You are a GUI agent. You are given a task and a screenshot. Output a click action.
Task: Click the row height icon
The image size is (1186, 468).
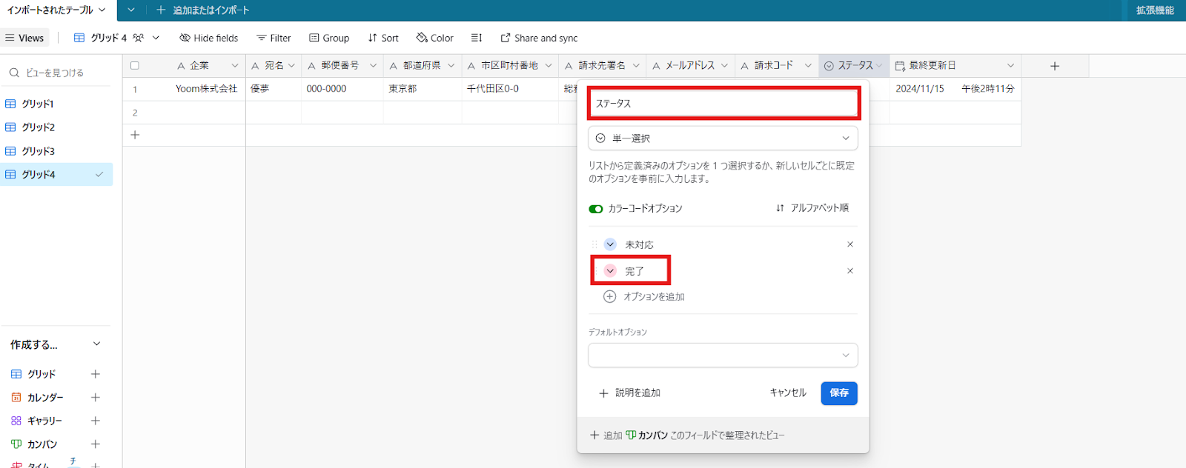pyautogui.click(x=477, y=38)
